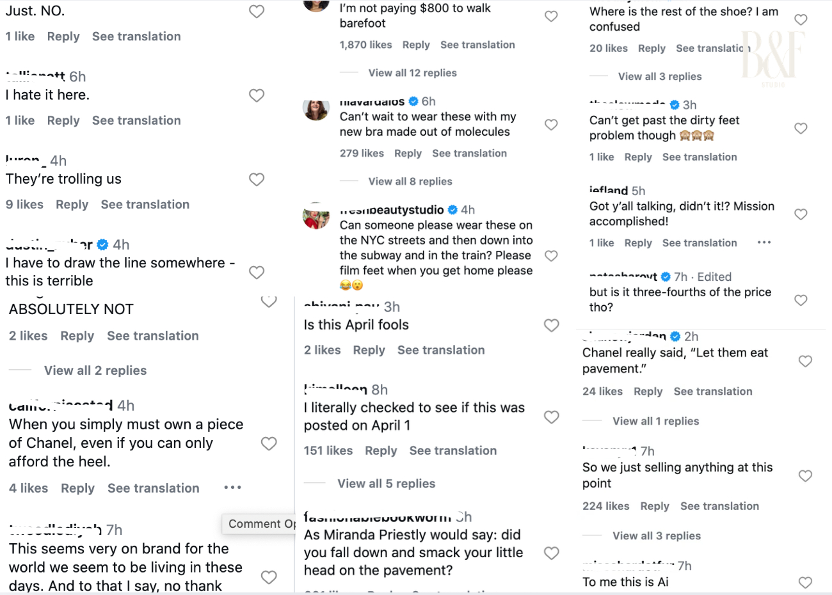
Task: View the 1,870 likes count
Action: 365,45
